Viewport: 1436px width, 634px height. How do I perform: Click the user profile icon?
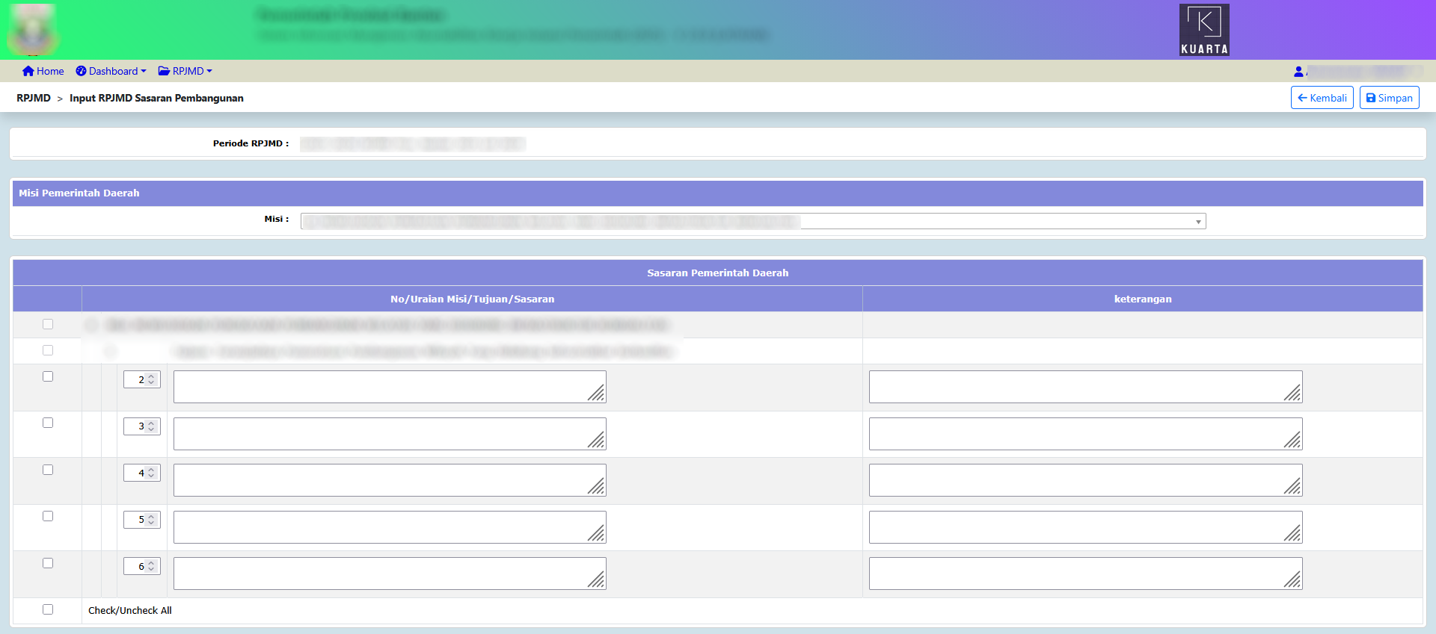point(1298,72)
